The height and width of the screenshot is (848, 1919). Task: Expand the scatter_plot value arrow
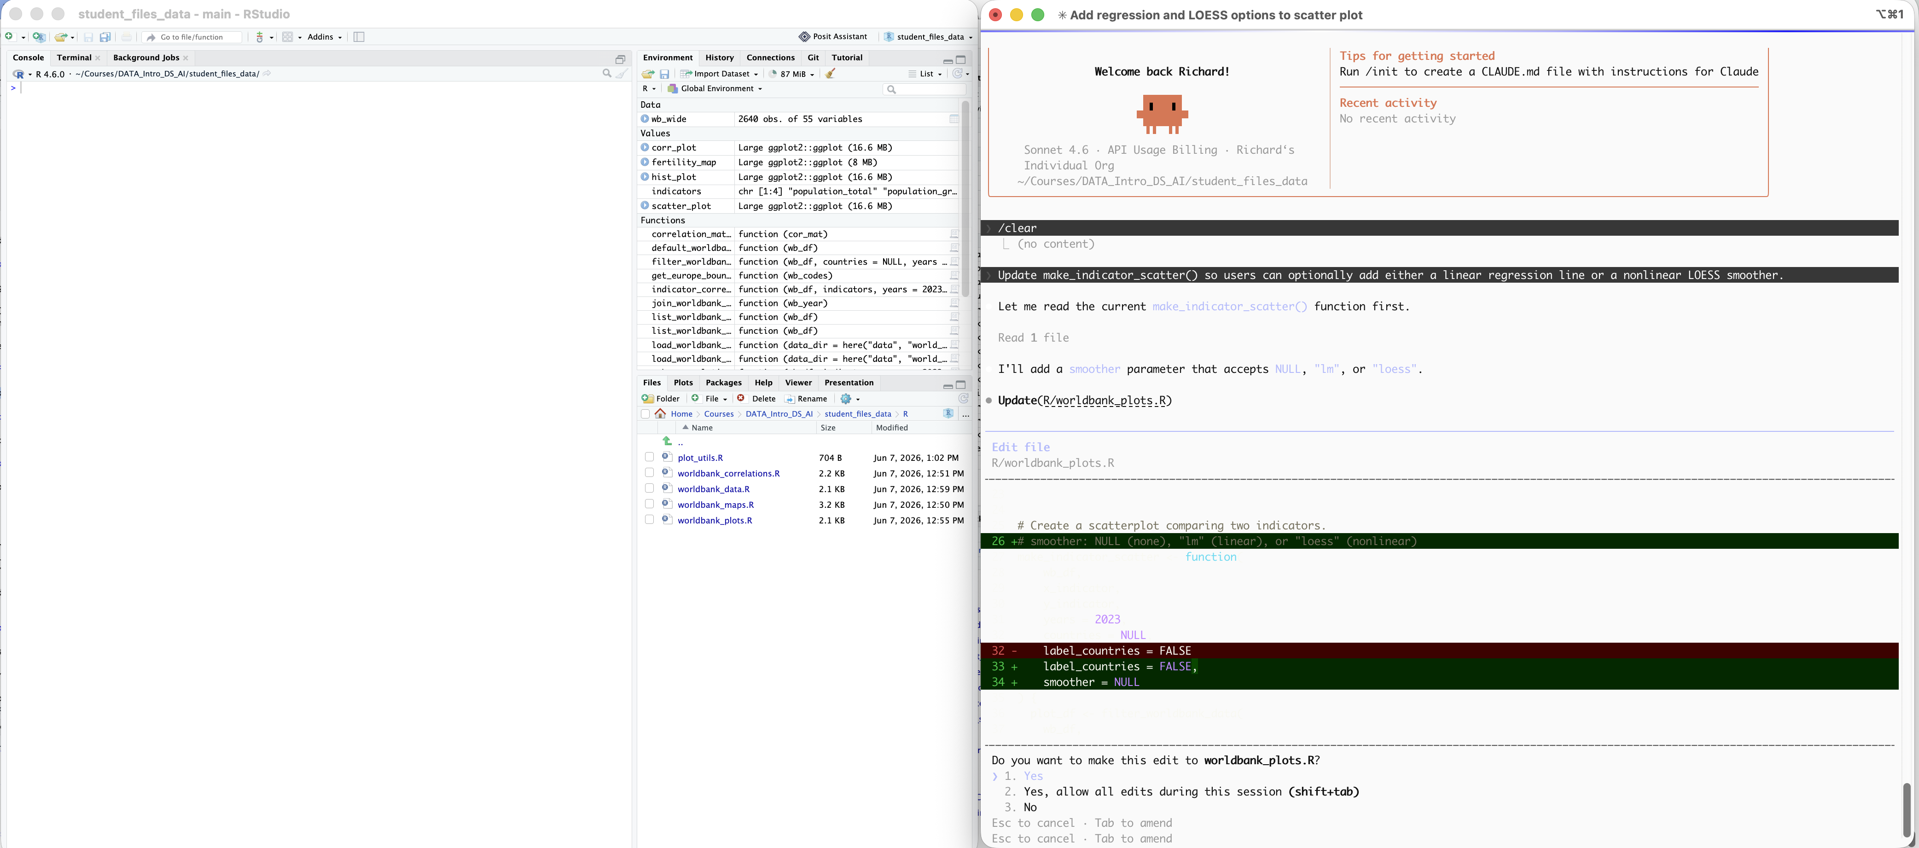(645, 206)
